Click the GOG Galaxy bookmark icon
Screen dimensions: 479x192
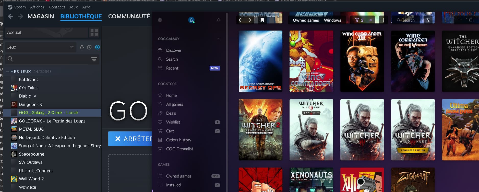click(x=262, y=20)
